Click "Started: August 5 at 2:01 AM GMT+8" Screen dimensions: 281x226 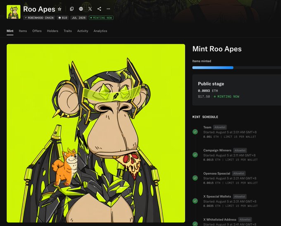[230, 132]
